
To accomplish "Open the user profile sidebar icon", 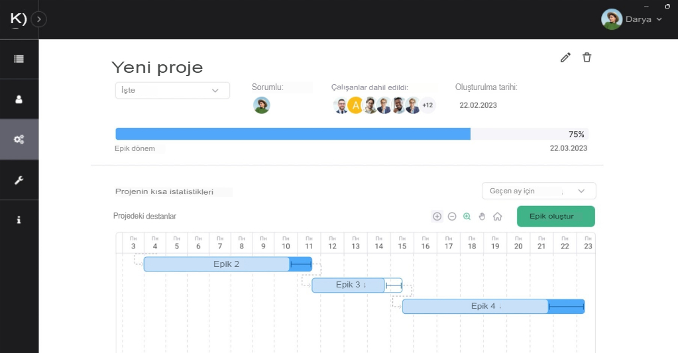I will point(19,99).
